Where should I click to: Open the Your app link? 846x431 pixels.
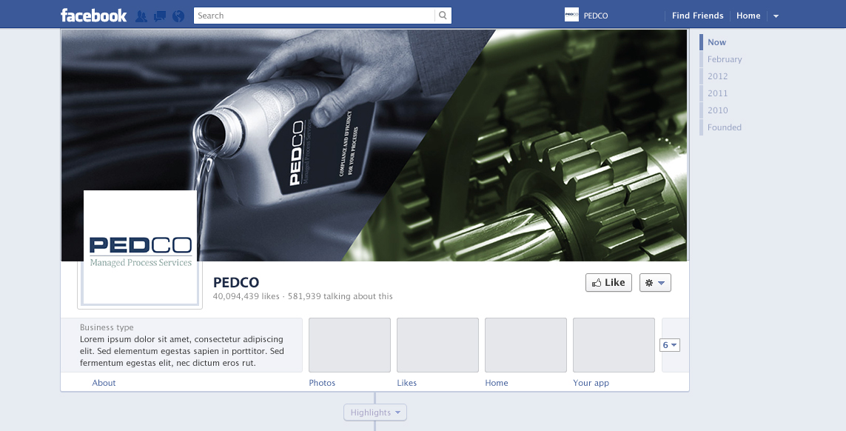coord(591,383)
